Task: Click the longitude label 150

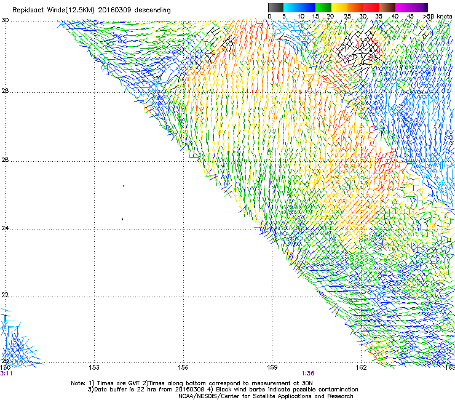Action: tap(5, 367)
